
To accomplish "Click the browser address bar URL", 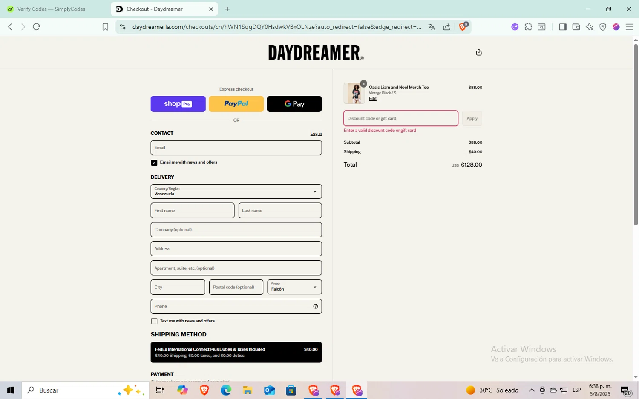I will click(x=277, y=27).
